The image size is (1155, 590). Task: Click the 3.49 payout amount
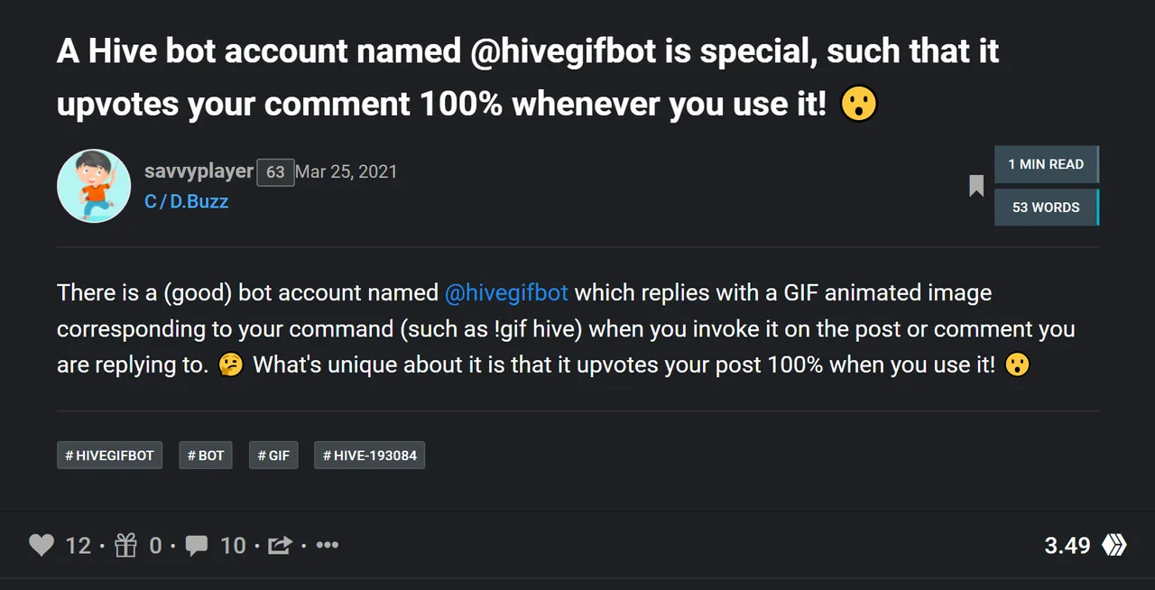tap(1067, 545)
